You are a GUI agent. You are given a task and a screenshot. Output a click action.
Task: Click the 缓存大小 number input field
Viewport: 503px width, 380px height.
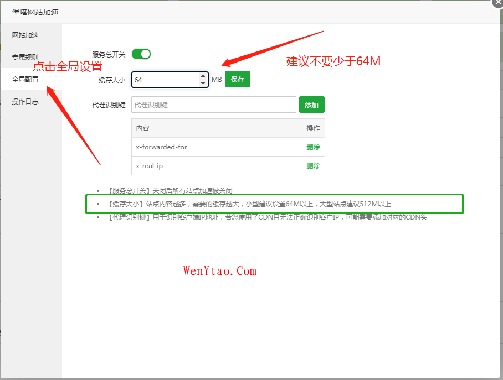point(165,80)
